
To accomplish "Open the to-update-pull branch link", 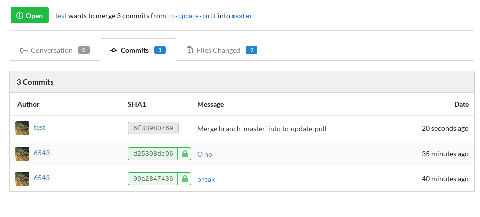I will 192,16.
